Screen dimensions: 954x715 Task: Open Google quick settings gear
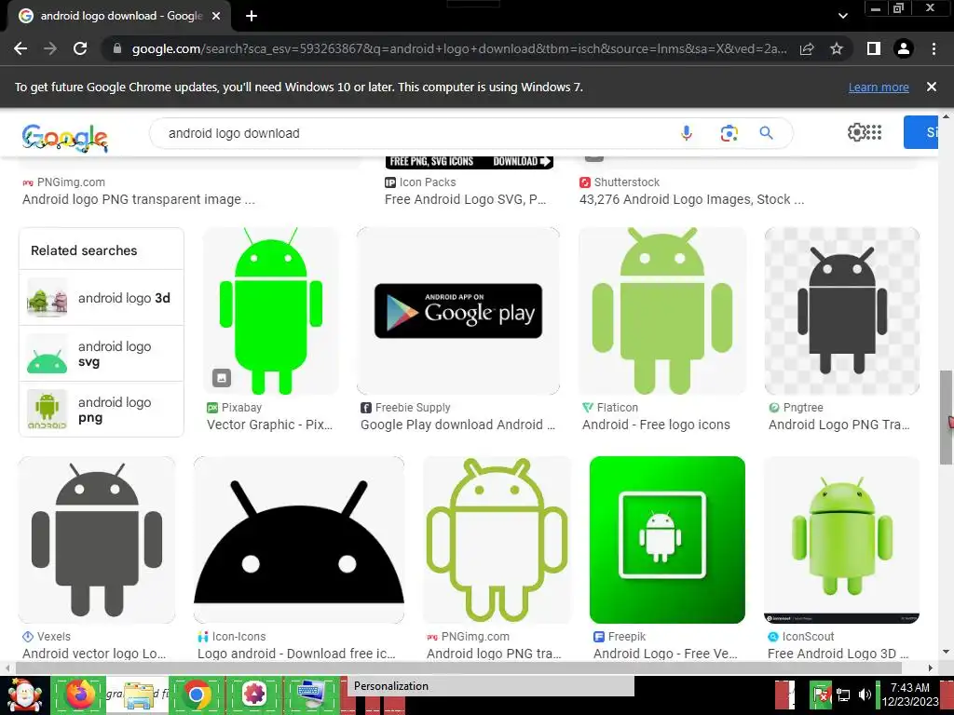[x=856, y=132]
